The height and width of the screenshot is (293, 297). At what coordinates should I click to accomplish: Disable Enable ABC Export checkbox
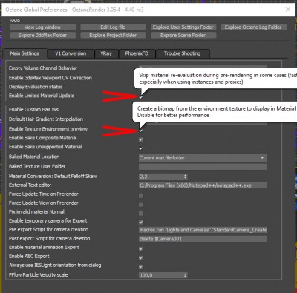pyautogui.click(x=141, y=258)
